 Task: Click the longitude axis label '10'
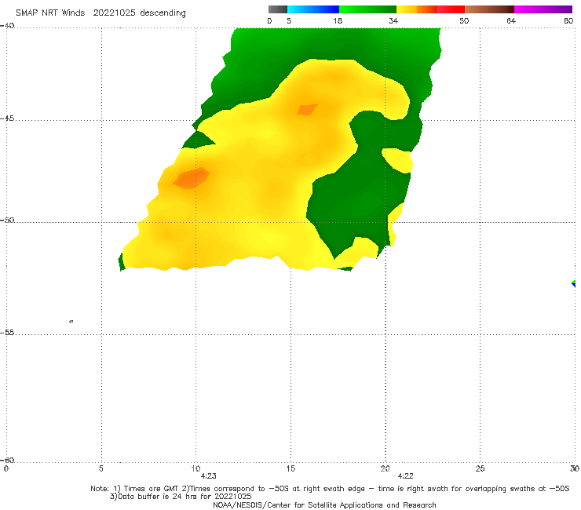(195, 468)
